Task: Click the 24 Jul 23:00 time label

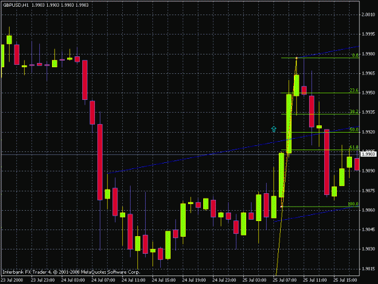Action: point(224,280)
